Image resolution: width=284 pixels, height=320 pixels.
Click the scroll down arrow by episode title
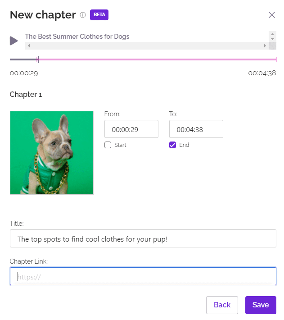(x=272, y=39)
